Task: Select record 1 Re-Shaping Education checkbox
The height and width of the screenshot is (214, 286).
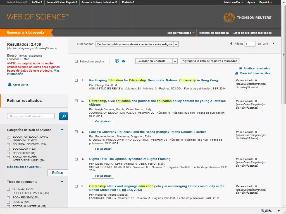Action: point(76,80)
